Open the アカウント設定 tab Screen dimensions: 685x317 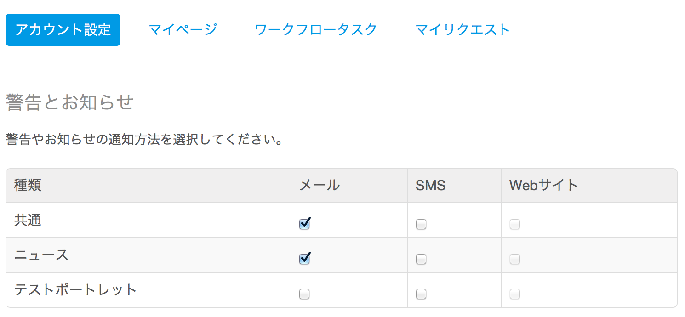[x=63, y=30]
